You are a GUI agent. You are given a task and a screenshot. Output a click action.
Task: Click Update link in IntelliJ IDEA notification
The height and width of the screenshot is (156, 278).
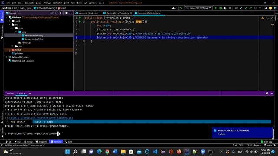(x=222, y=134)
